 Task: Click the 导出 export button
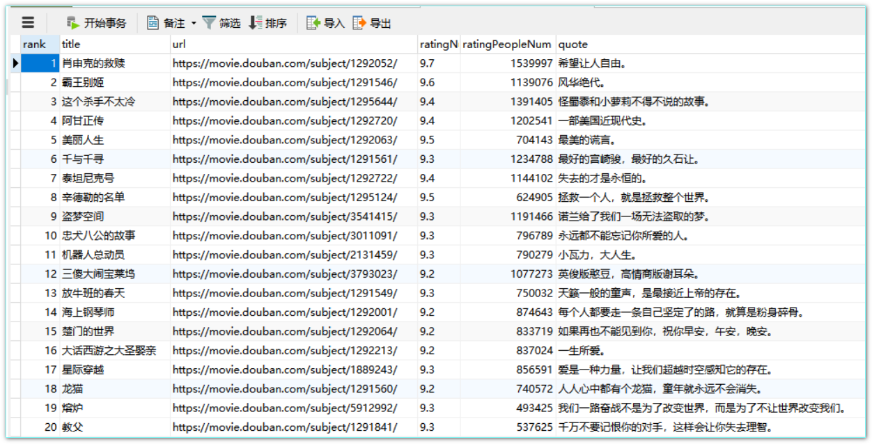pyautogui.click(x=372, y=23)
